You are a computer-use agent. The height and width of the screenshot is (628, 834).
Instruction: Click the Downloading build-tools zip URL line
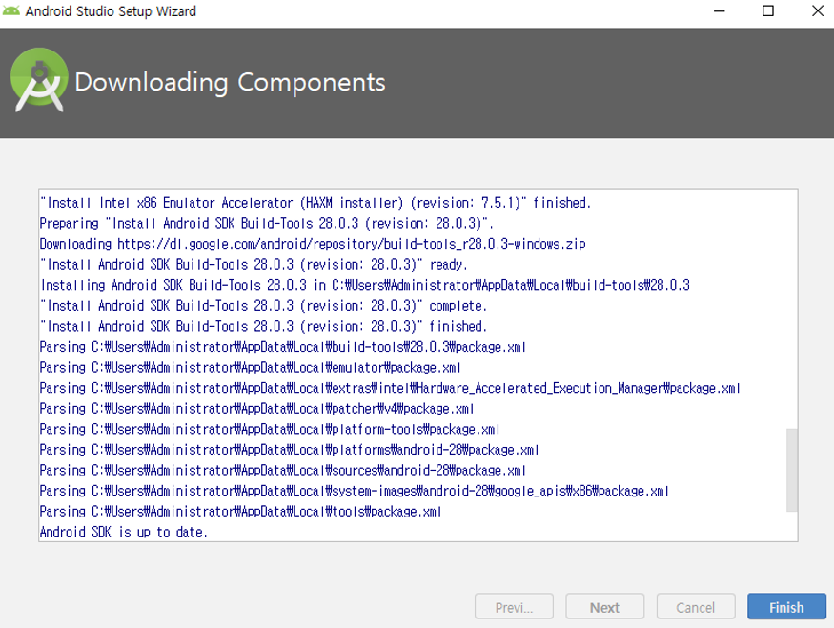[313, 244]
